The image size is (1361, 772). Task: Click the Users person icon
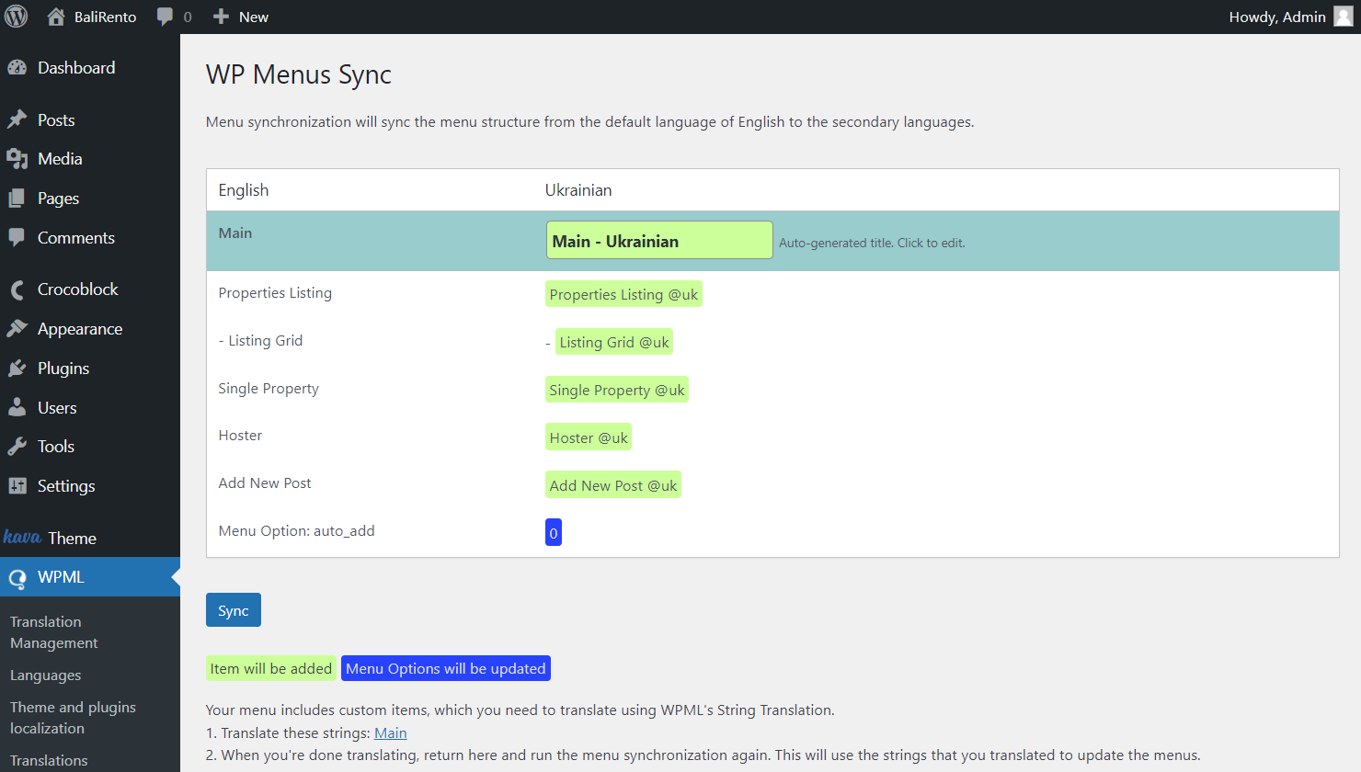(x=17, y=407)
